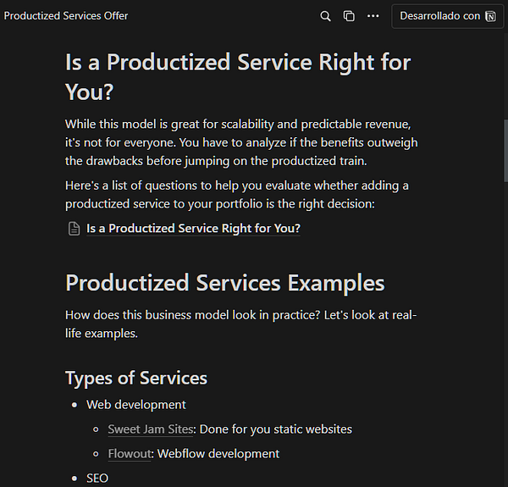Click the "Webflow development" description text
Viewport: 508px width, 487px height.
click(218, 454)
